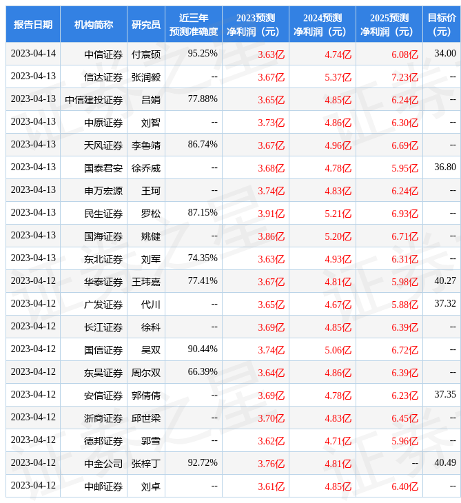Click the 92.72% accuracy value
Image resolution: width=461 pixels, height=503 pixels.
pos(203,462)
